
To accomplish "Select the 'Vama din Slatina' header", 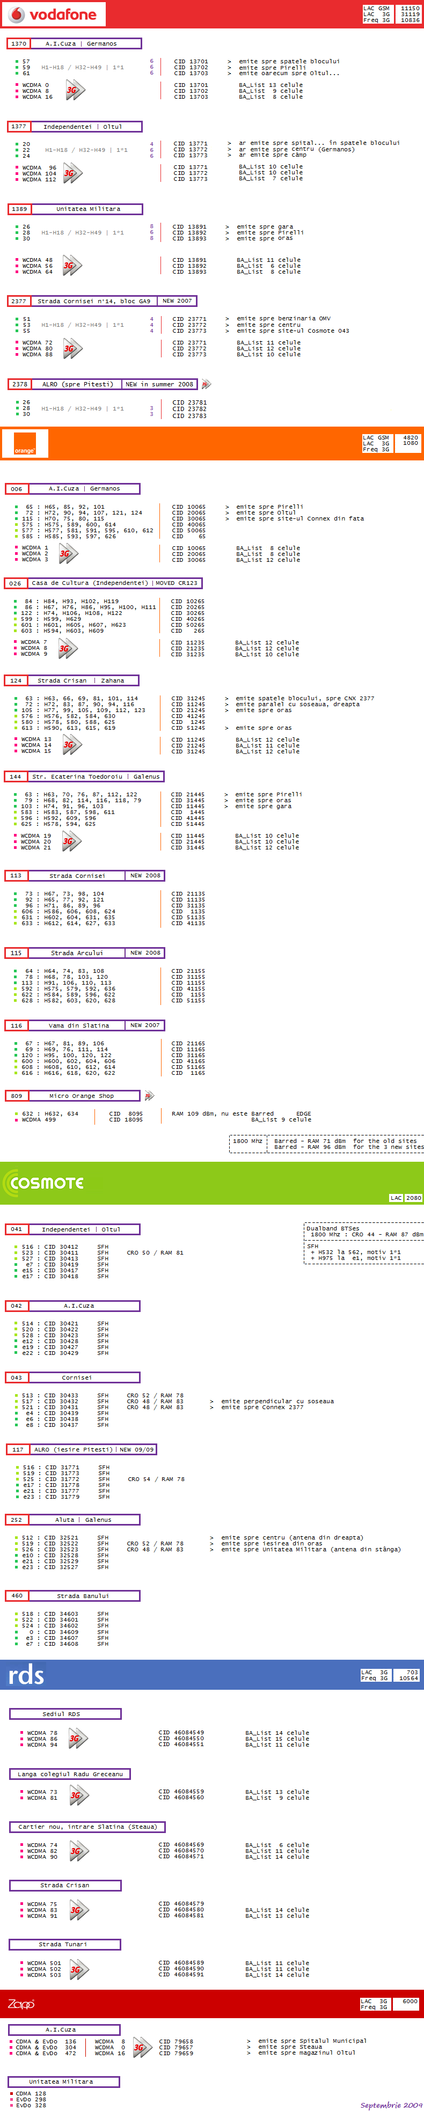I will coord(78,1025).
